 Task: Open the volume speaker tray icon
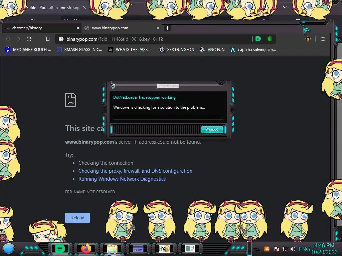coord(293,249)
